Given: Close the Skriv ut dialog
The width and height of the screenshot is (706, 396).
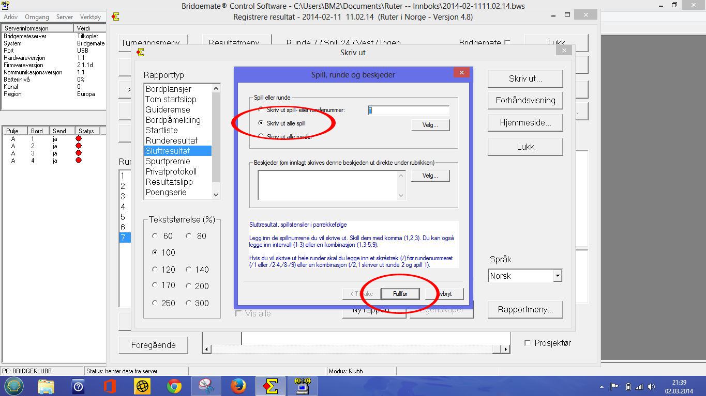Looking at the screenshot, I should coord(564,50).
